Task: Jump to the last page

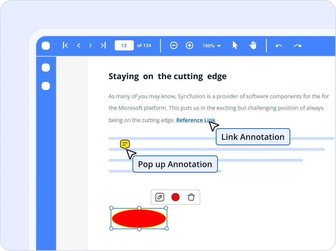Action: 103,45
